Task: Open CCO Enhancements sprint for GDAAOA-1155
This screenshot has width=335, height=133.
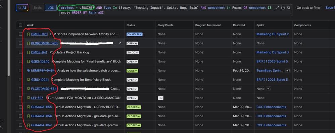Action: pos(271,107)
